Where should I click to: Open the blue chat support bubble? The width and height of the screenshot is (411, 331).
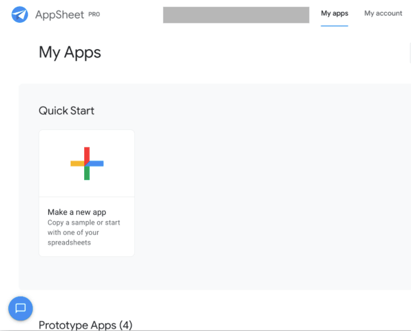point(21,308)
